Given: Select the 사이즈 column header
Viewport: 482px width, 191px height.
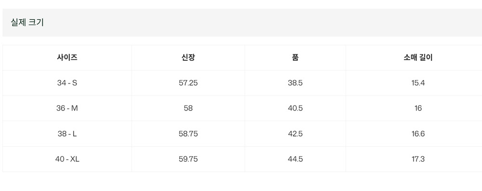Looking at the screenshot, I should click(x=67, y=57).
